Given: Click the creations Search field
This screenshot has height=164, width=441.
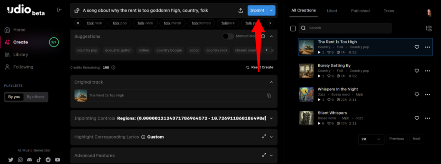Looking at the screenshot, I should pyautogui.click(x=345, y=28).
